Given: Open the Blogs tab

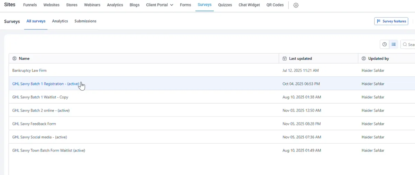Looking at the screenshot, I should (x=135, y=5).
